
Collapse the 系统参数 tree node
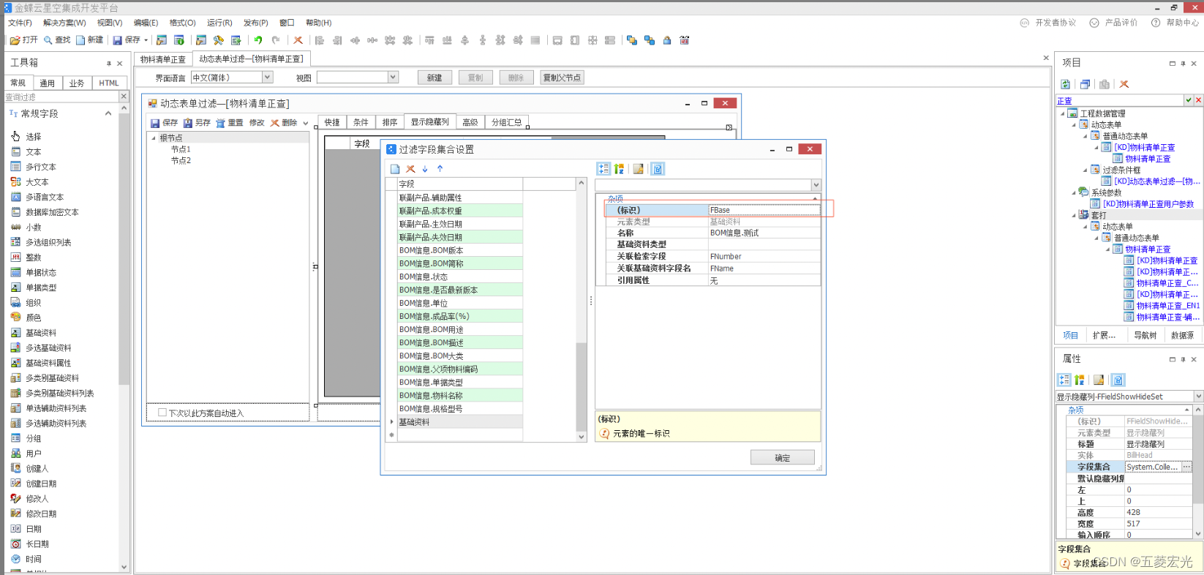click(1074, 192)
